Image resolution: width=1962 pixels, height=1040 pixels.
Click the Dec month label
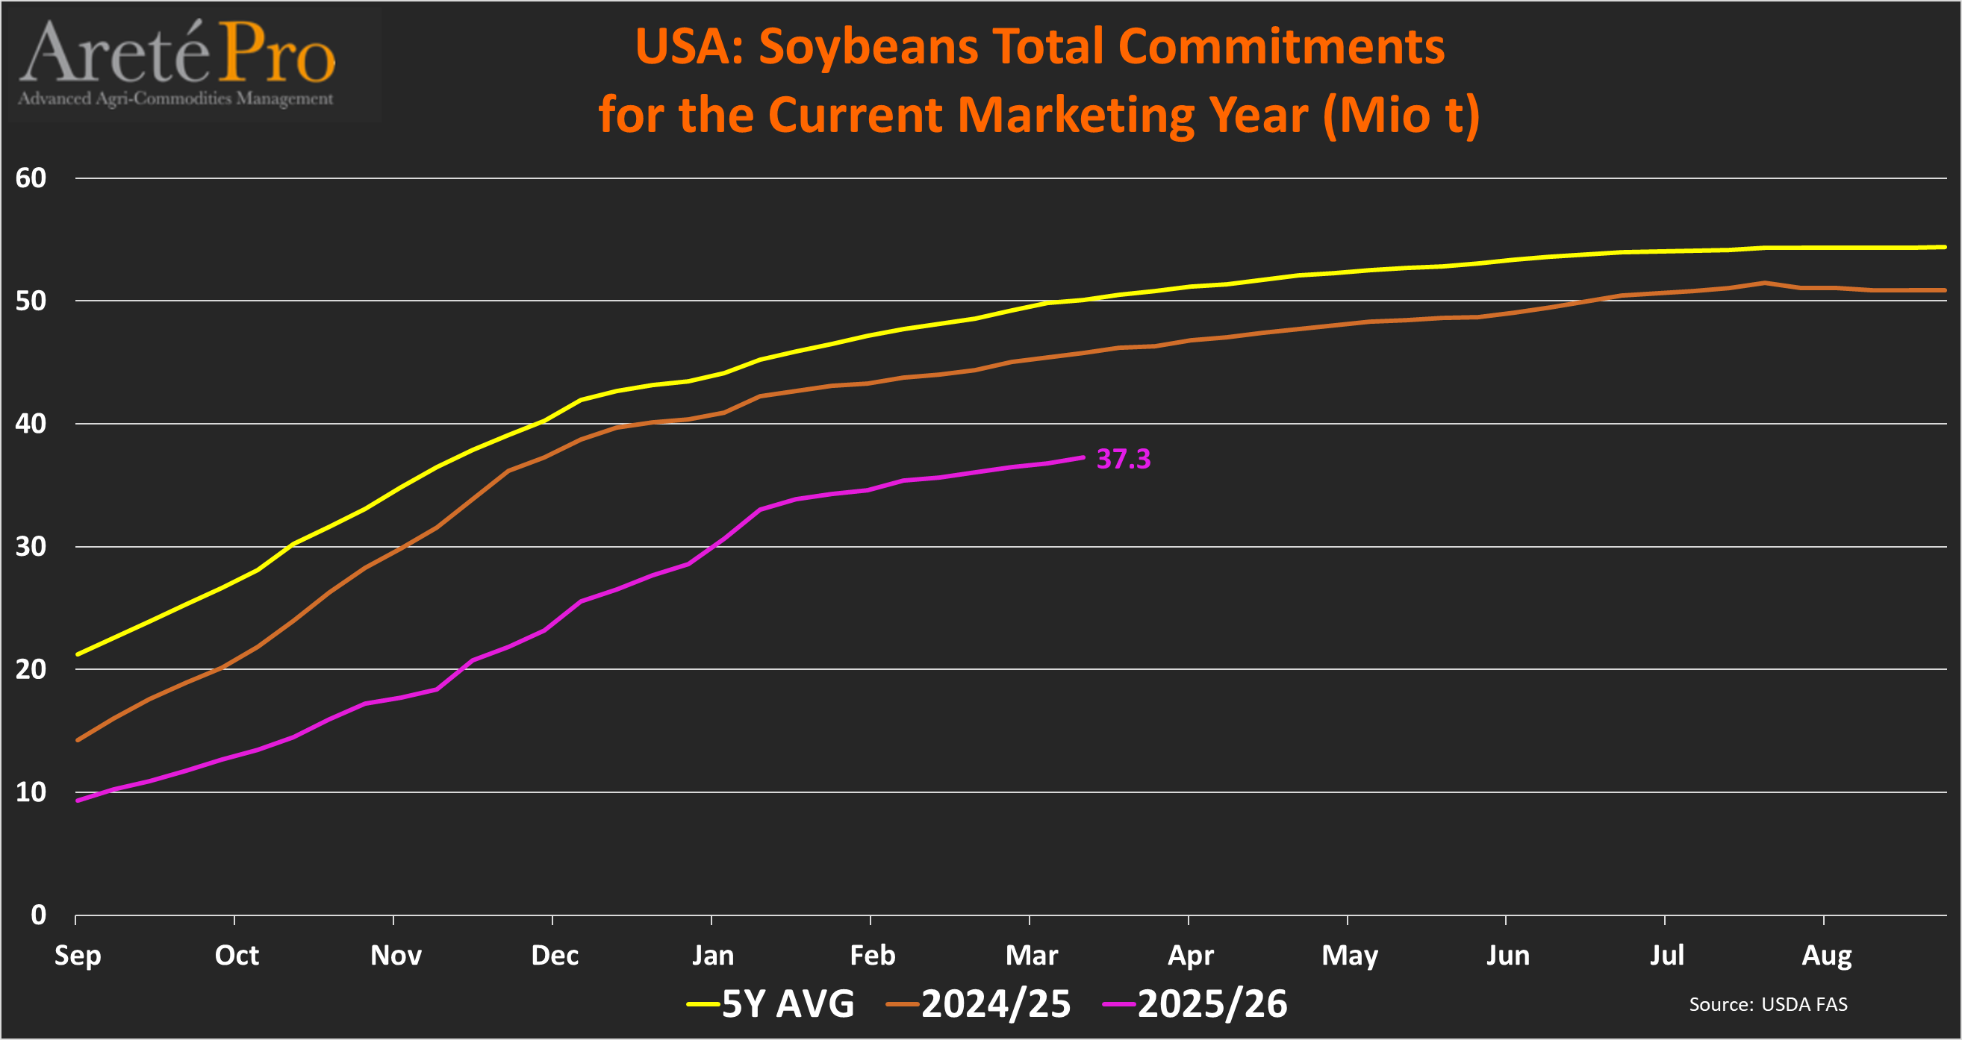pos(555,956)
